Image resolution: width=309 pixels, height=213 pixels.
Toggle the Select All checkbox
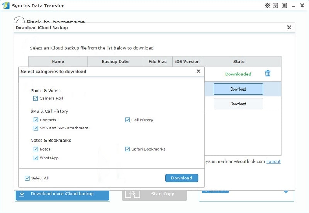(x=27, y=178)
